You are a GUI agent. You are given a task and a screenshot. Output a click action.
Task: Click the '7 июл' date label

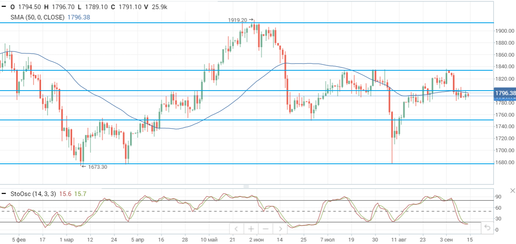(x=327, y=240)
